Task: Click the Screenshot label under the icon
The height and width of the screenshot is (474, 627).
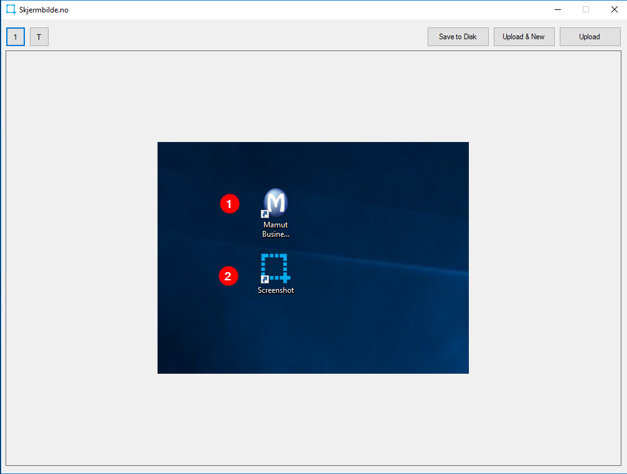Action: point(276,290)
